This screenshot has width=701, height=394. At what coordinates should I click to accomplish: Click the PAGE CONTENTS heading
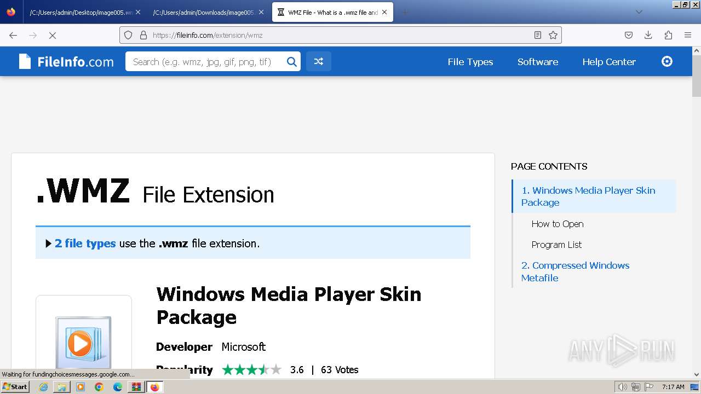click(x=549, y=166)
